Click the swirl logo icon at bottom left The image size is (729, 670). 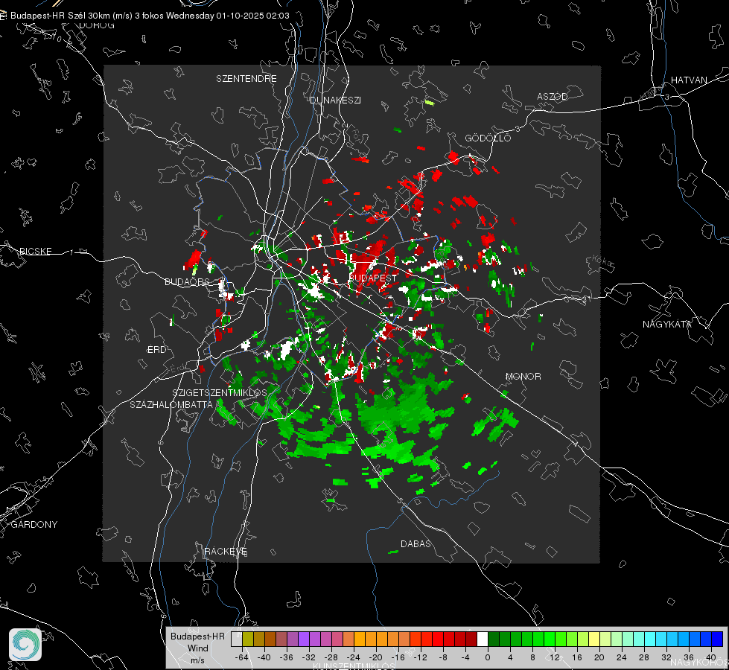point(25,645)
